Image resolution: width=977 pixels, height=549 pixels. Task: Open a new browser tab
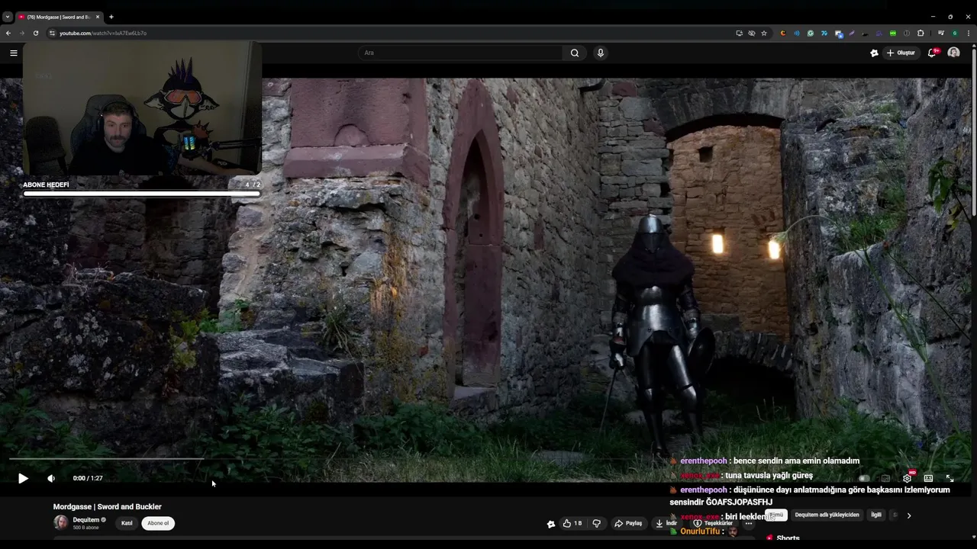(x=111, y=17)
